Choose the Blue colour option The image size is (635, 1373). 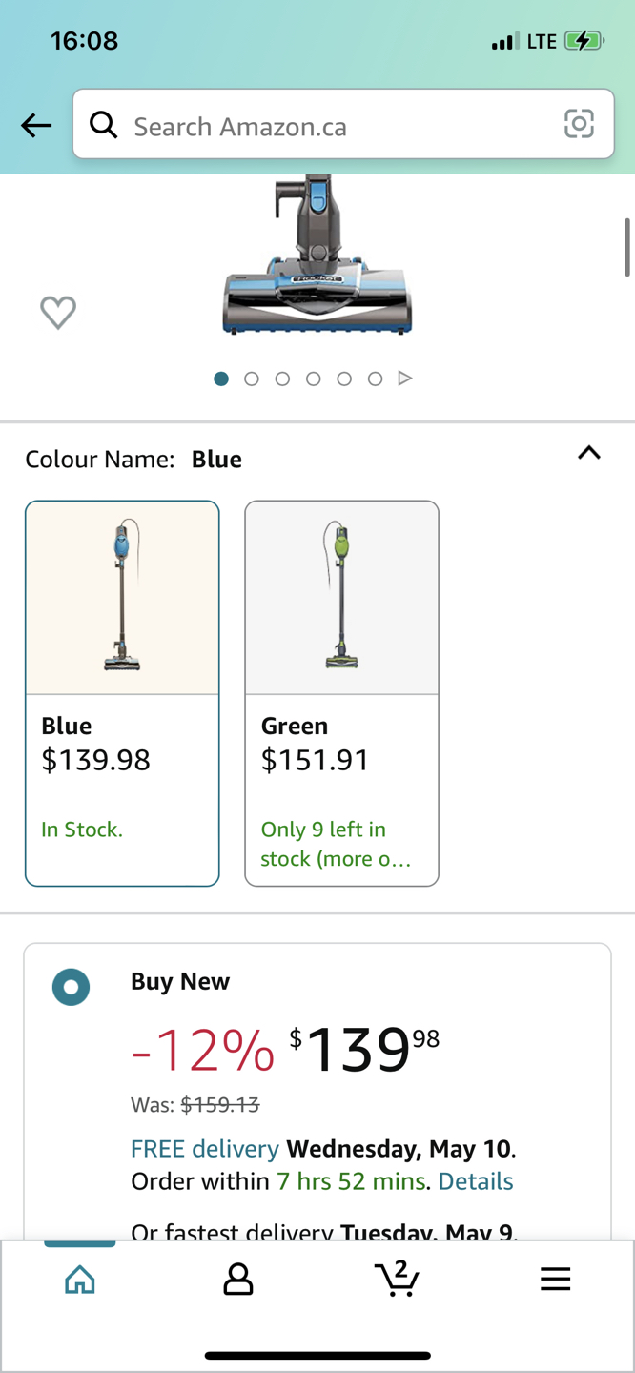122,693
